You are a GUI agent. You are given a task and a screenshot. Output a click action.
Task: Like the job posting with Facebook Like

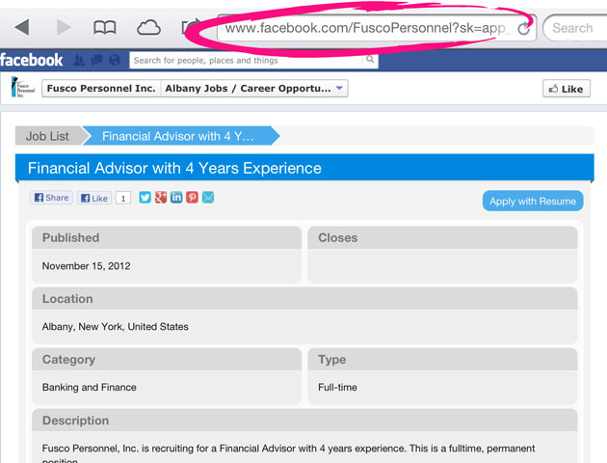94,199
